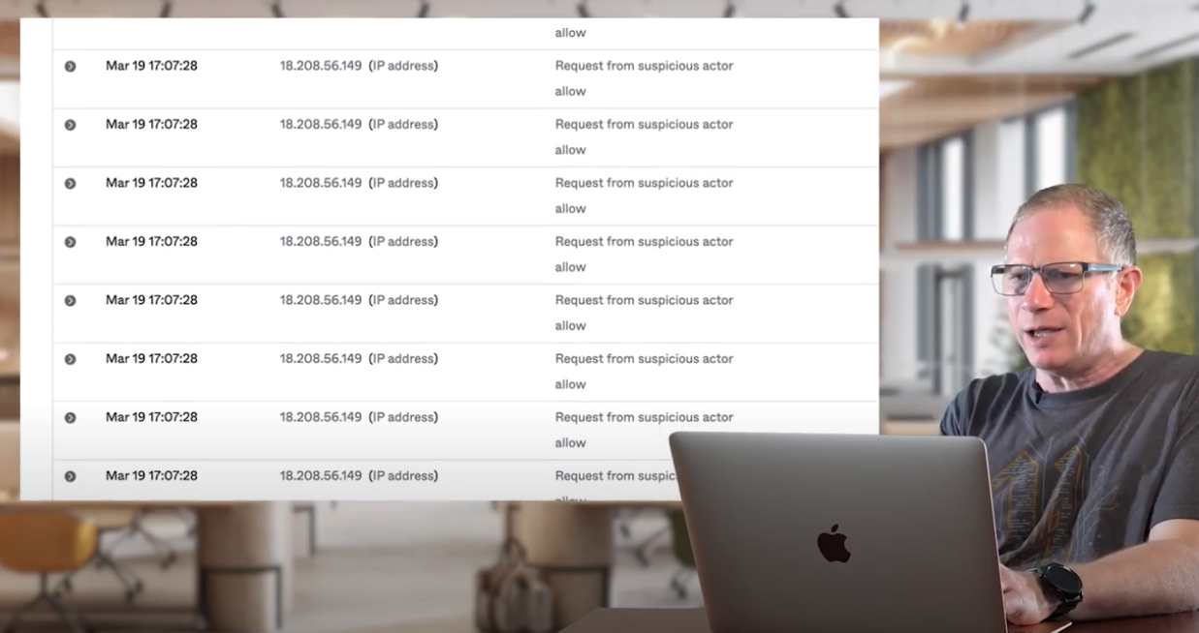Open "Request from suspicious actor" in the fifth row
Image resolution: width=1199 pixels, height=633 pixels.
tap(644, 300)
